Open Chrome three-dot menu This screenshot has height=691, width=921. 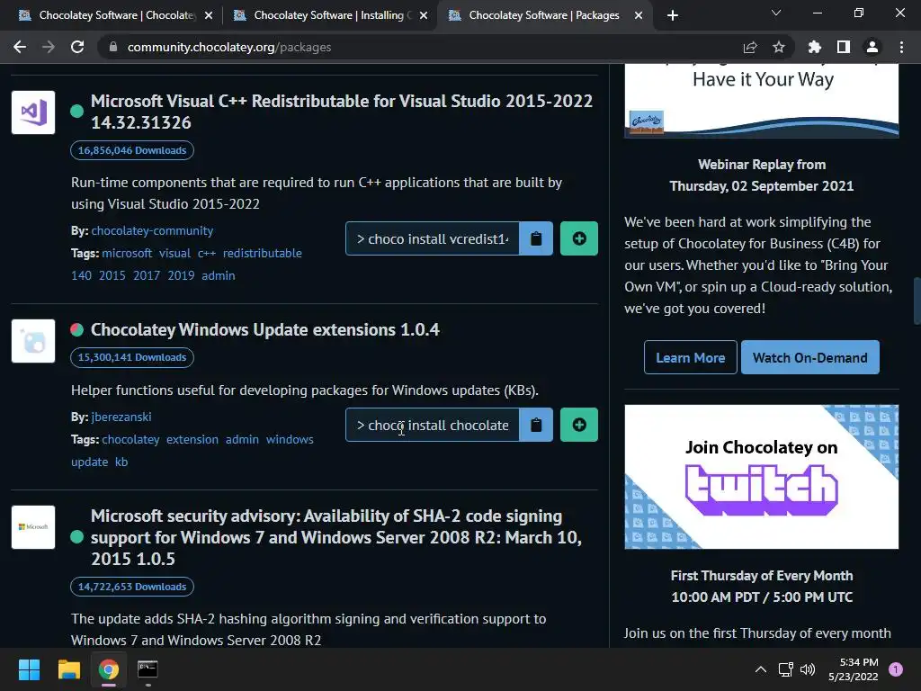coord(901,47)
